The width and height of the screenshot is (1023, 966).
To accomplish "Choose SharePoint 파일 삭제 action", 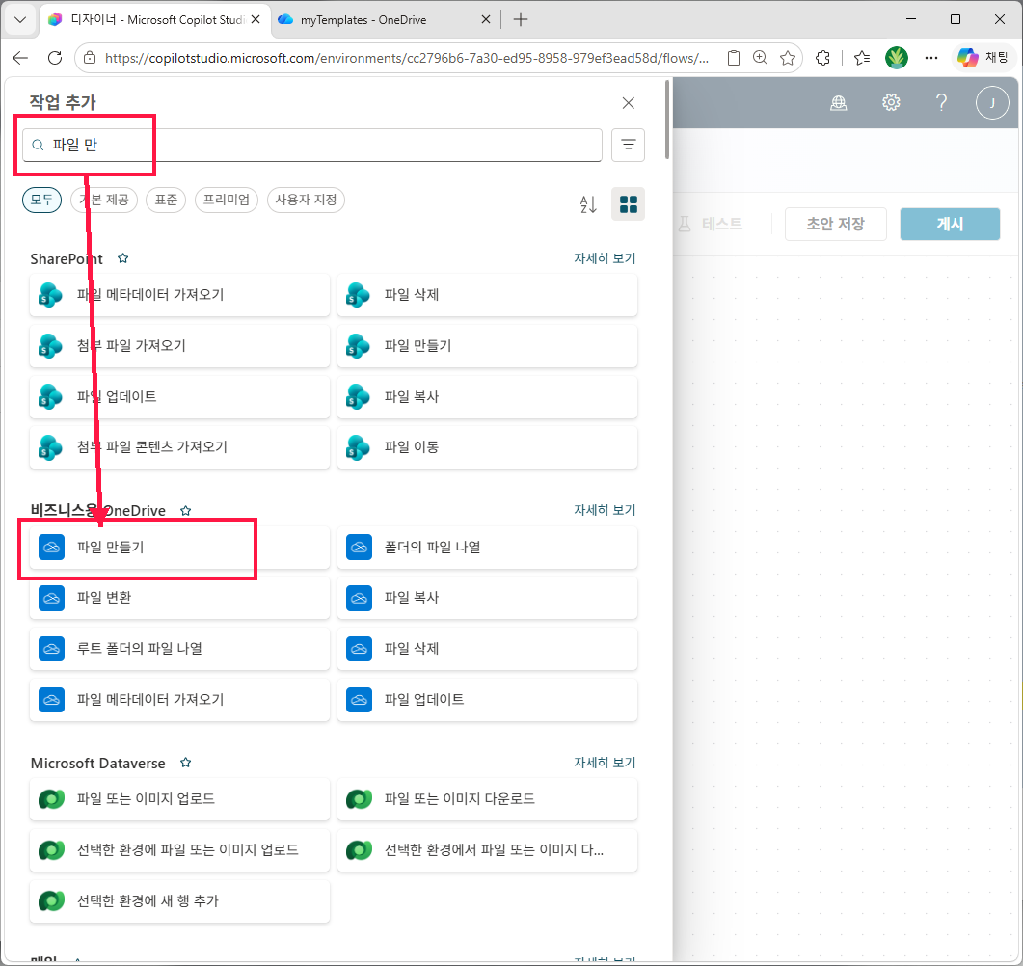I will 487,295.
